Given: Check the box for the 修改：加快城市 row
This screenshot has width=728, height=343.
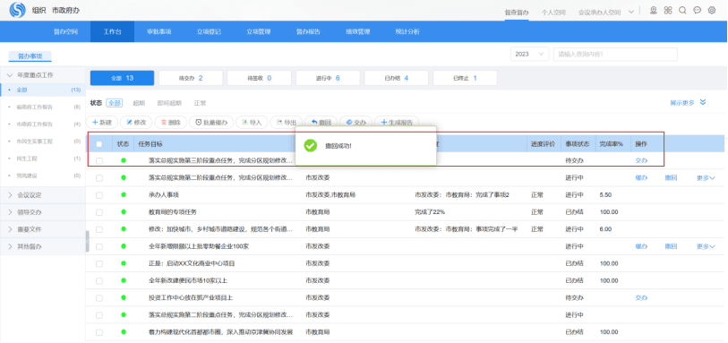Looking at the screenshot, I should [98, 229].
